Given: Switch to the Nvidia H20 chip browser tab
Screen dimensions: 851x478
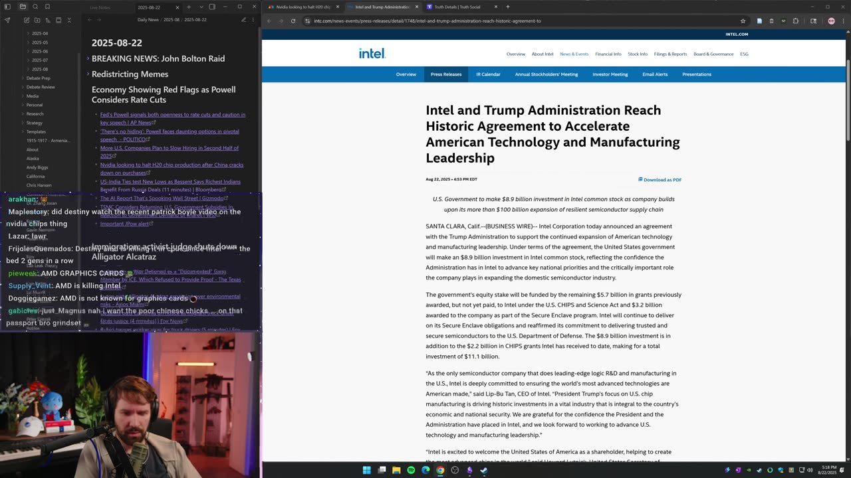Looking at the screenshot, I should 303,7.
